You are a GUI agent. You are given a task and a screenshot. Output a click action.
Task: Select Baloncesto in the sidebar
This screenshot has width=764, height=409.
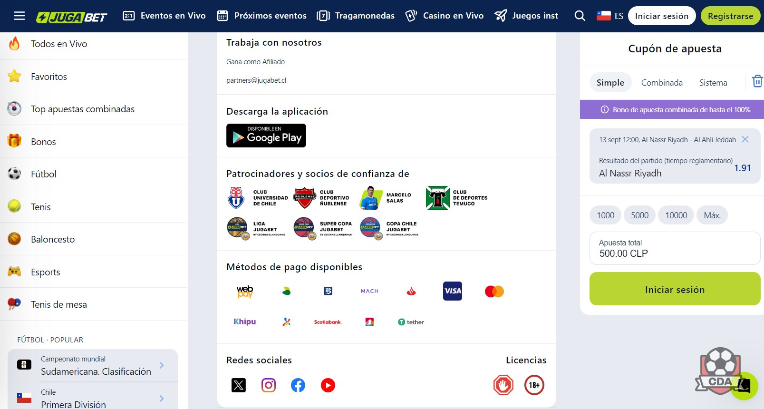(94, 239)
